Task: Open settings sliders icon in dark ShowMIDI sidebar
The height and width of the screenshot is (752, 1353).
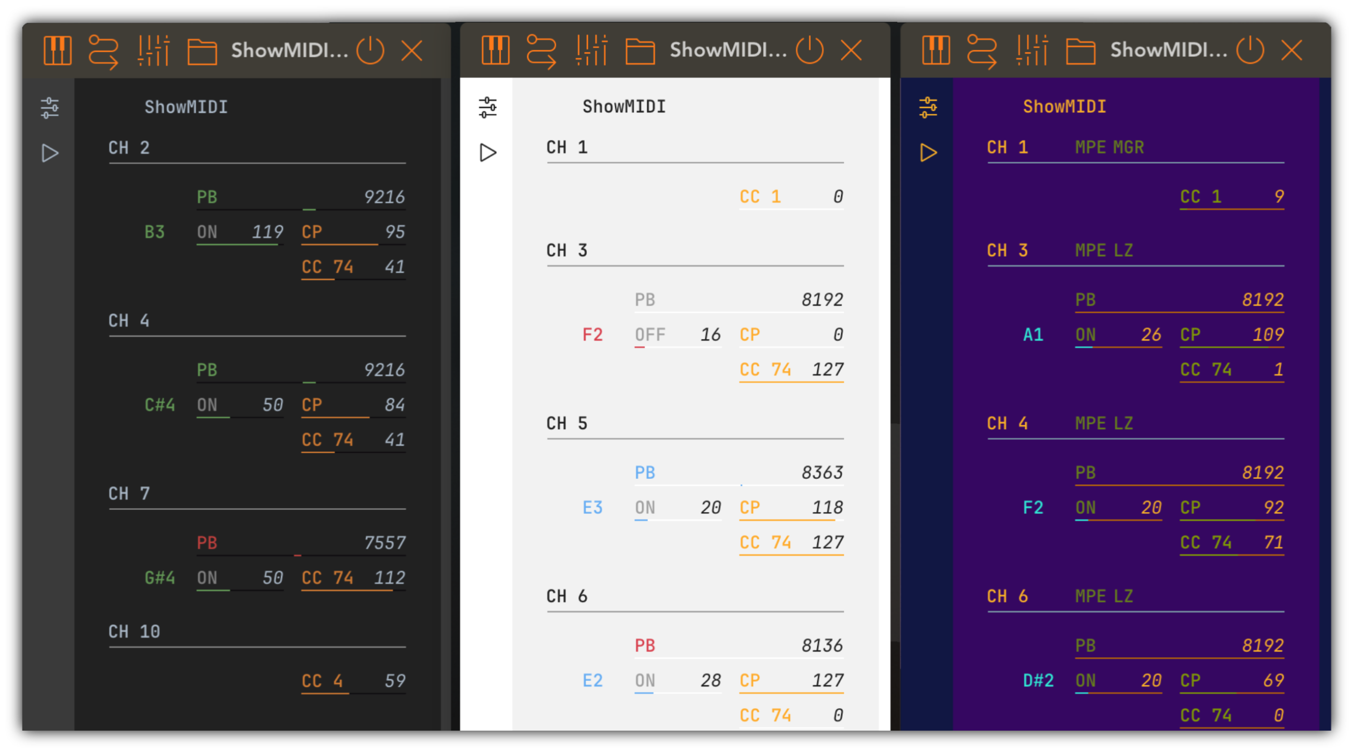Action: [x=50, y=108]
